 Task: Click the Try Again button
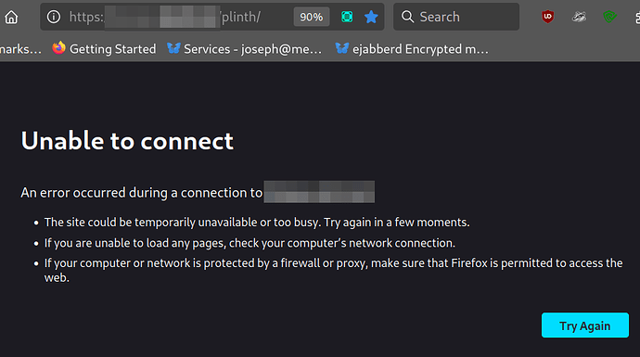click(585, 325)
